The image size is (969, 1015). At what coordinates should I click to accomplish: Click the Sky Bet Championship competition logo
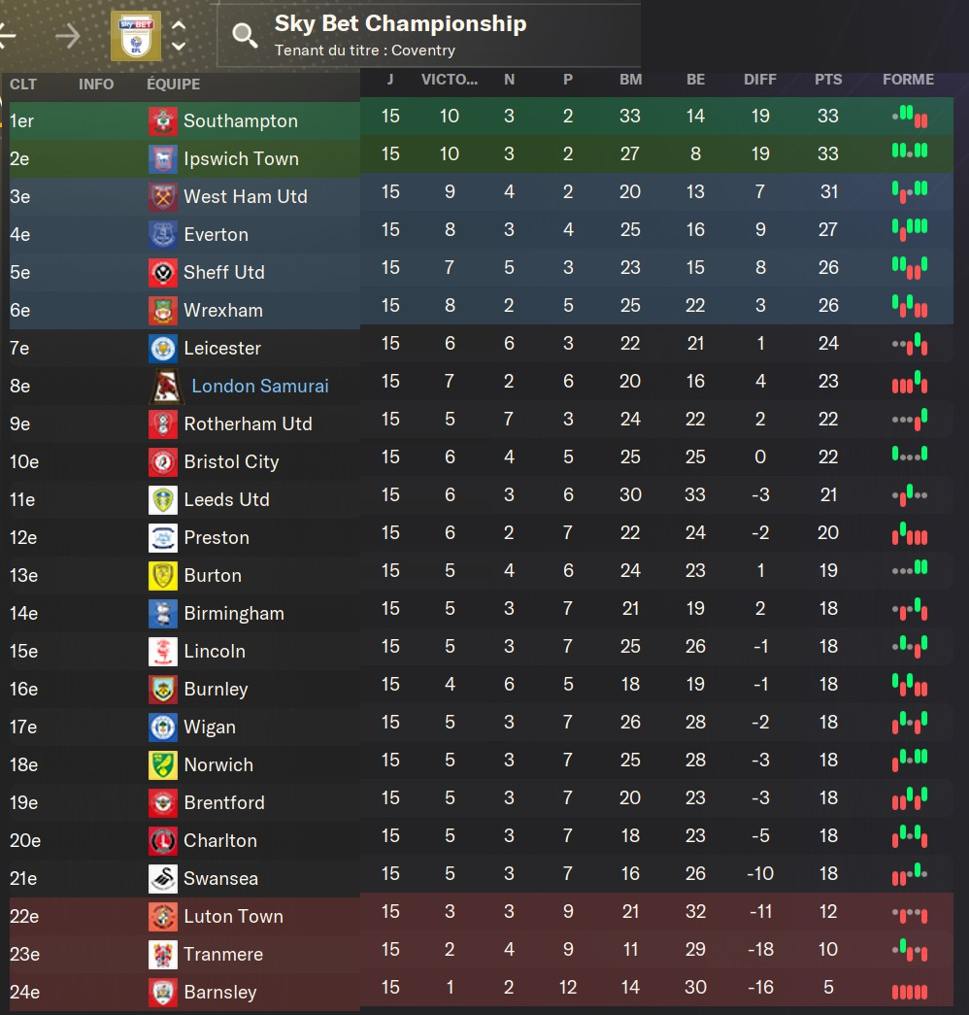(135, 36)
